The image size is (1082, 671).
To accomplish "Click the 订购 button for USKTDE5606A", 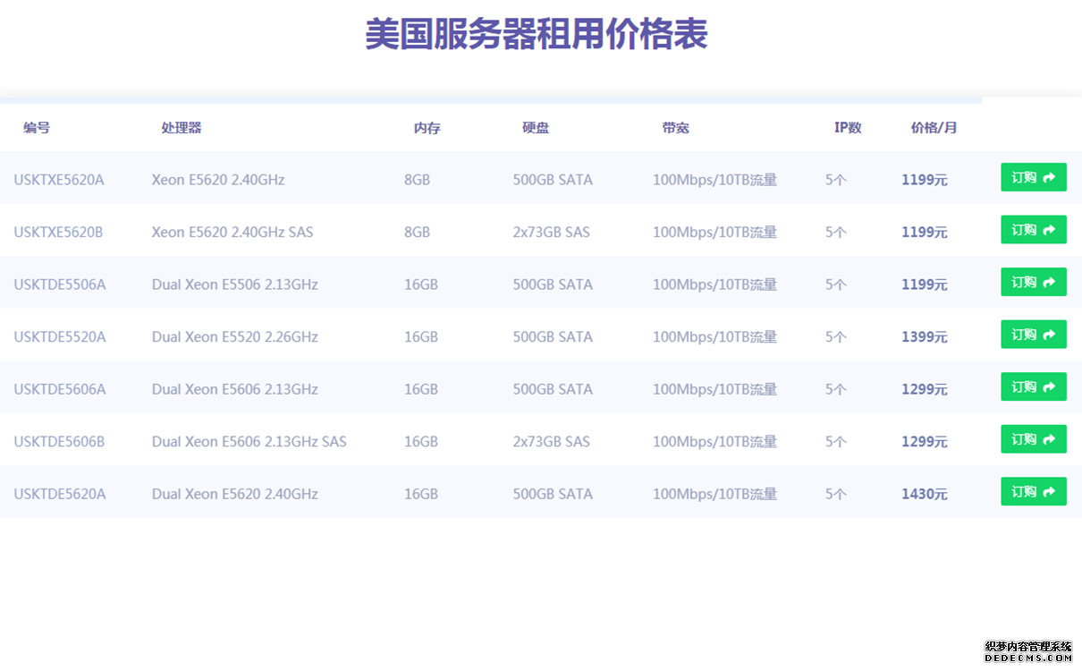I will pyautogui.click(x=1033, y=386).
